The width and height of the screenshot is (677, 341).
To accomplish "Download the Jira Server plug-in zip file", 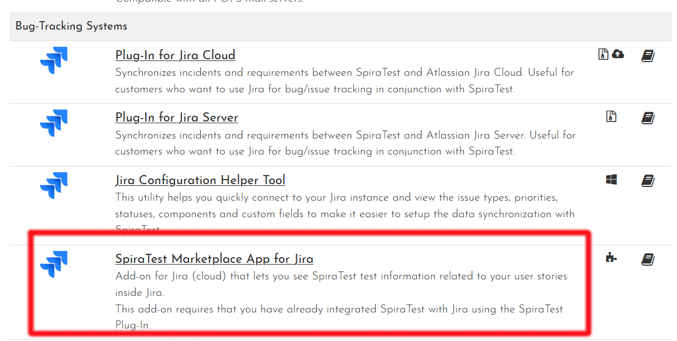I will [x=611, y=117].
